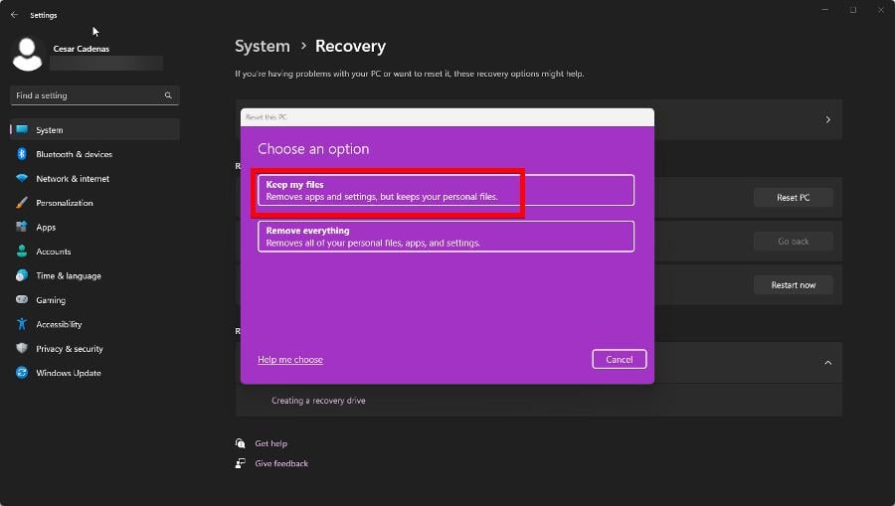The width and height of the screenshot is (895, 506).
Task: Click the Bluetooth icon in sidebar
Action: 22,154
